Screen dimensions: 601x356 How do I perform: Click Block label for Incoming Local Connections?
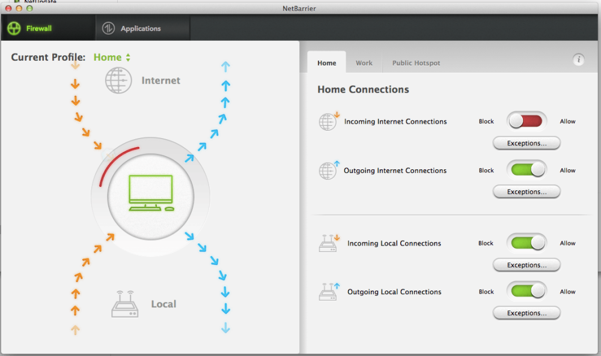486,243
